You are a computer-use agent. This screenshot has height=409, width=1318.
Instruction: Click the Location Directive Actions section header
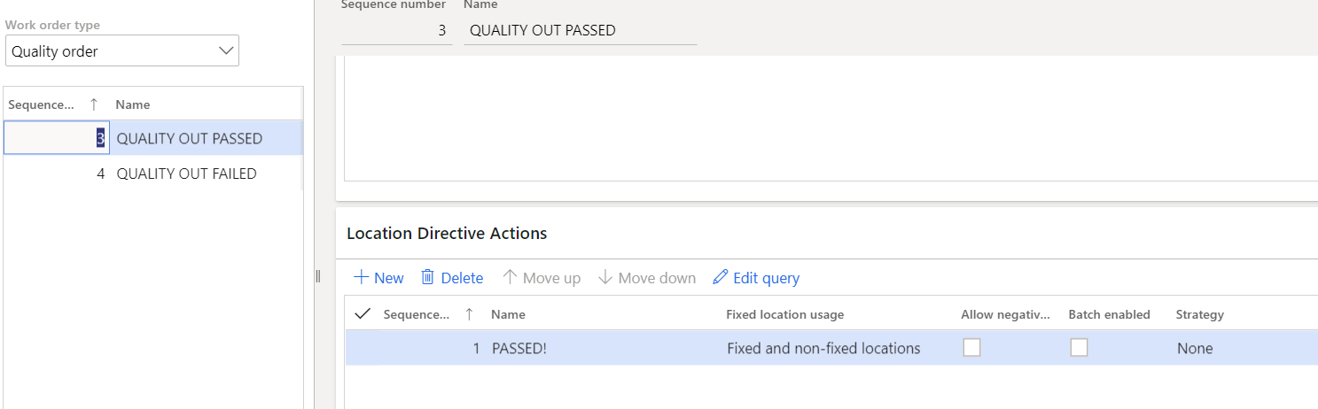tap(447, 234)
